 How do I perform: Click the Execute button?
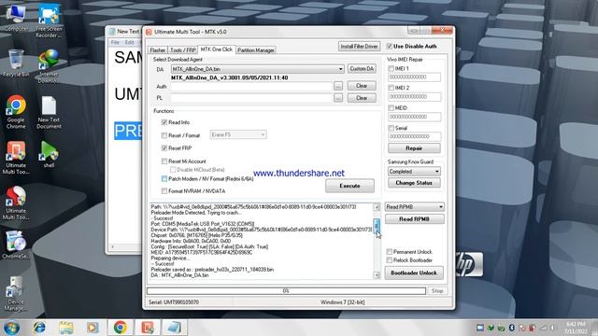tap(349, 186)
